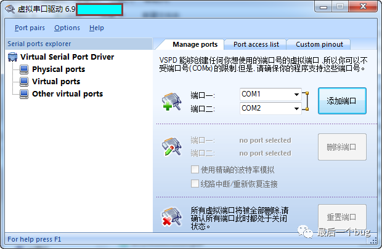Open the COM1 port dropdown
The image size is (382, 249).
click(x=296, y=94)
